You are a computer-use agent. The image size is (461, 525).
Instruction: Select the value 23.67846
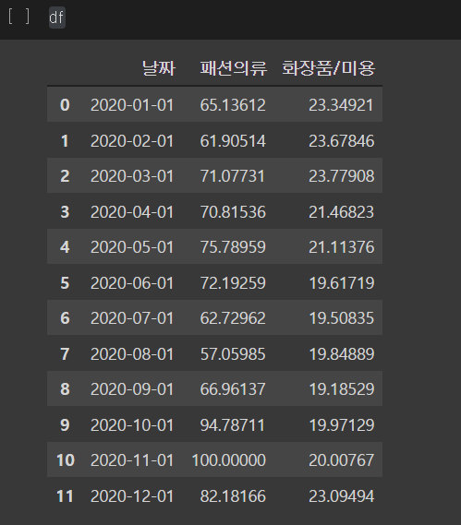click(341, 141)
